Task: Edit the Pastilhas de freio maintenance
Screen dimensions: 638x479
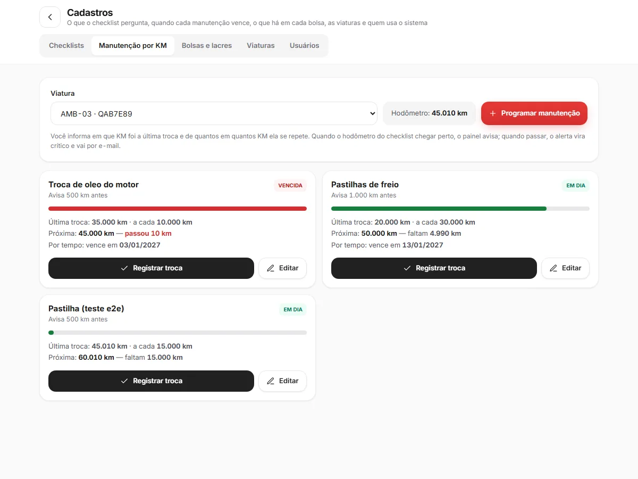Action: (x=565, y=268)
